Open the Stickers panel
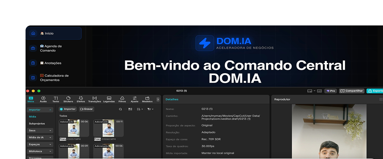Viewport: 383px width, 159px height. [68, 99]
